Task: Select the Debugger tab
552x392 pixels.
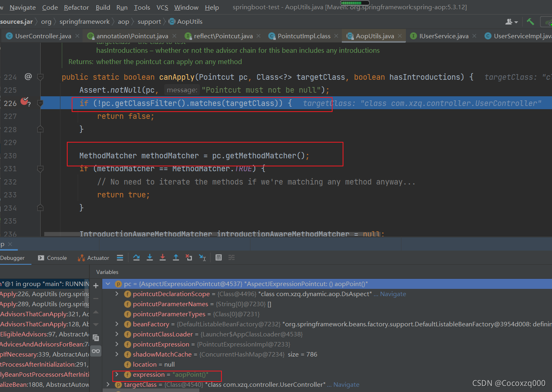Action: pos(12,258)
